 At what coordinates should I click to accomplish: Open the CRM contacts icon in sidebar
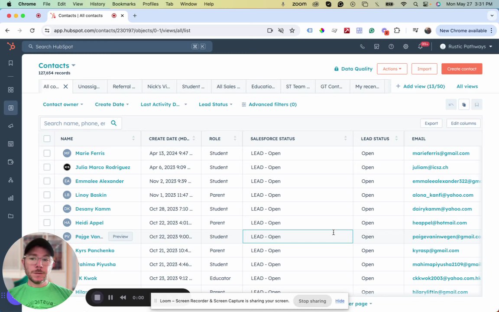[11, 108]
